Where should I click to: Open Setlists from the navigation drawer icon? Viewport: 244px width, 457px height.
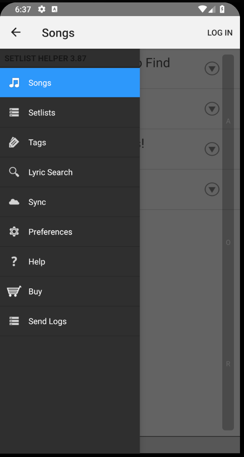tap(14, 112)
